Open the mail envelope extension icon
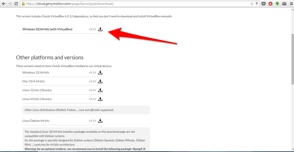The width and height of the screenshot is (294, 152). click(284, 3)
